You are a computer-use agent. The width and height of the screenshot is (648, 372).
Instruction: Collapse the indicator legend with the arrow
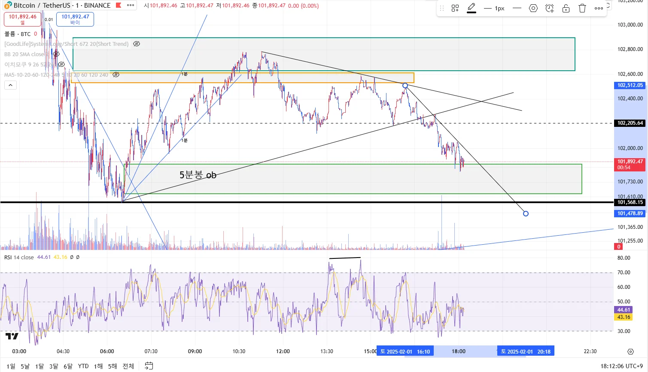coord(11,85)
